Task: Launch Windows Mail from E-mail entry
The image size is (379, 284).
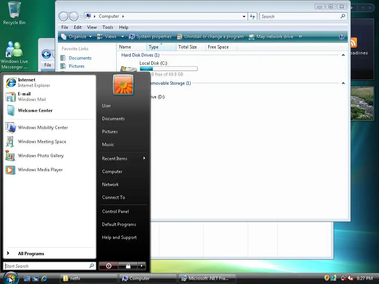Action: point(50,97)
